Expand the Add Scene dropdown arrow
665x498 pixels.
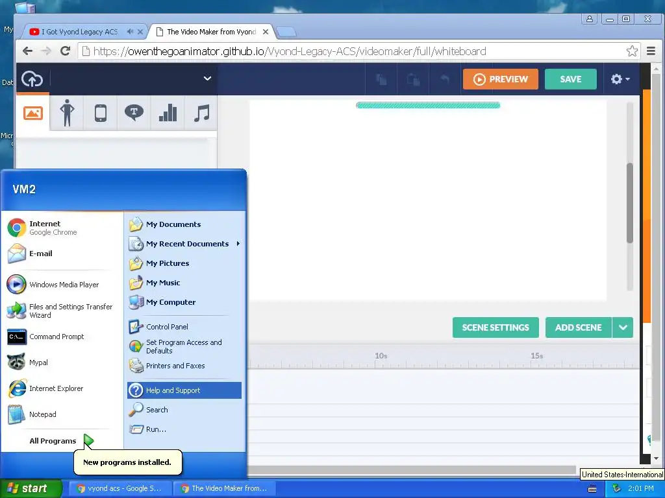pyautogui.click(x=623, y=327)
